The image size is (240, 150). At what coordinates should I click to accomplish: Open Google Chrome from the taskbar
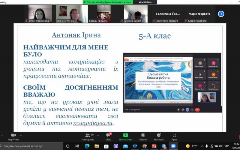[145, 146]
